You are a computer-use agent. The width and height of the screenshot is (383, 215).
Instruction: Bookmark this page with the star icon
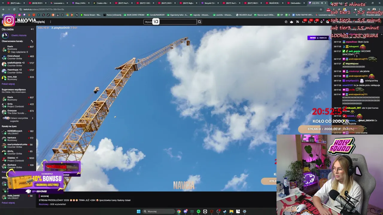[x=321, y=9]
